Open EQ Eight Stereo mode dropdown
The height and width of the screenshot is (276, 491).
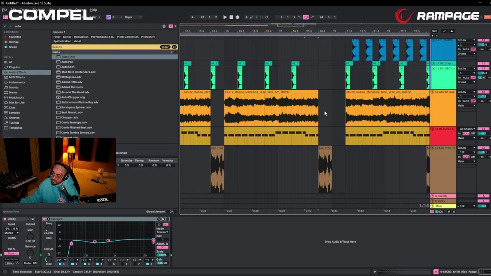(162, 232)
